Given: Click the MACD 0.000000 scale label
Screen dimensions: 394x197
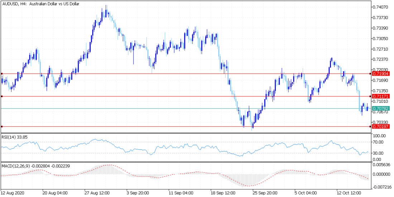Looking at the screenshot, I should tap(381, 174).
